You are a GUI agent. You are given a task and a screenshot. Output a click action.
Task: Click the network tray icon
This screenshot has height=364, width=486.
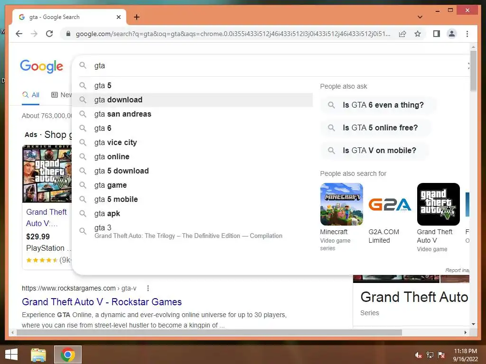coord(430,355)
